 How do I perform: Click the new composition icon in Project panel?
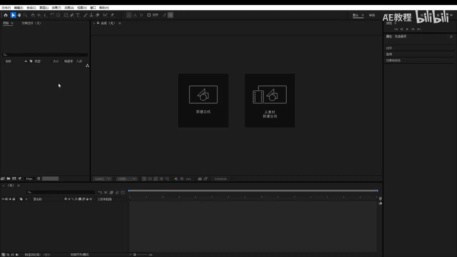(x=14, y=178)
